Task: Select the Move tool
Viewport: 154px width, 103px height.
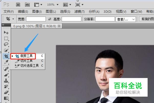Action: pos(6,32)
